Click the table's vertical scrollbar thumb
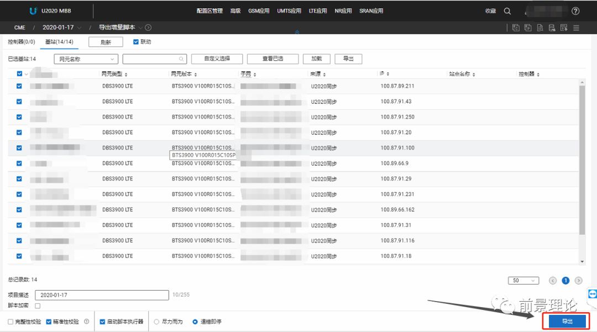The height and width of the screenshot is (332, 597). click(x=582, y=160)
